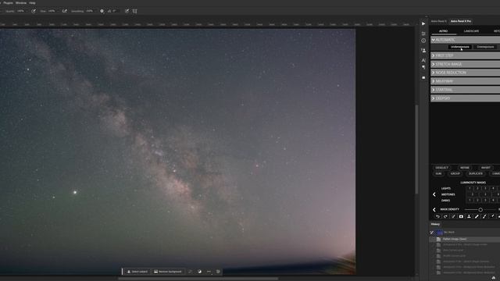
Task: Click the symmetry options icon
Action: [135, 11]
